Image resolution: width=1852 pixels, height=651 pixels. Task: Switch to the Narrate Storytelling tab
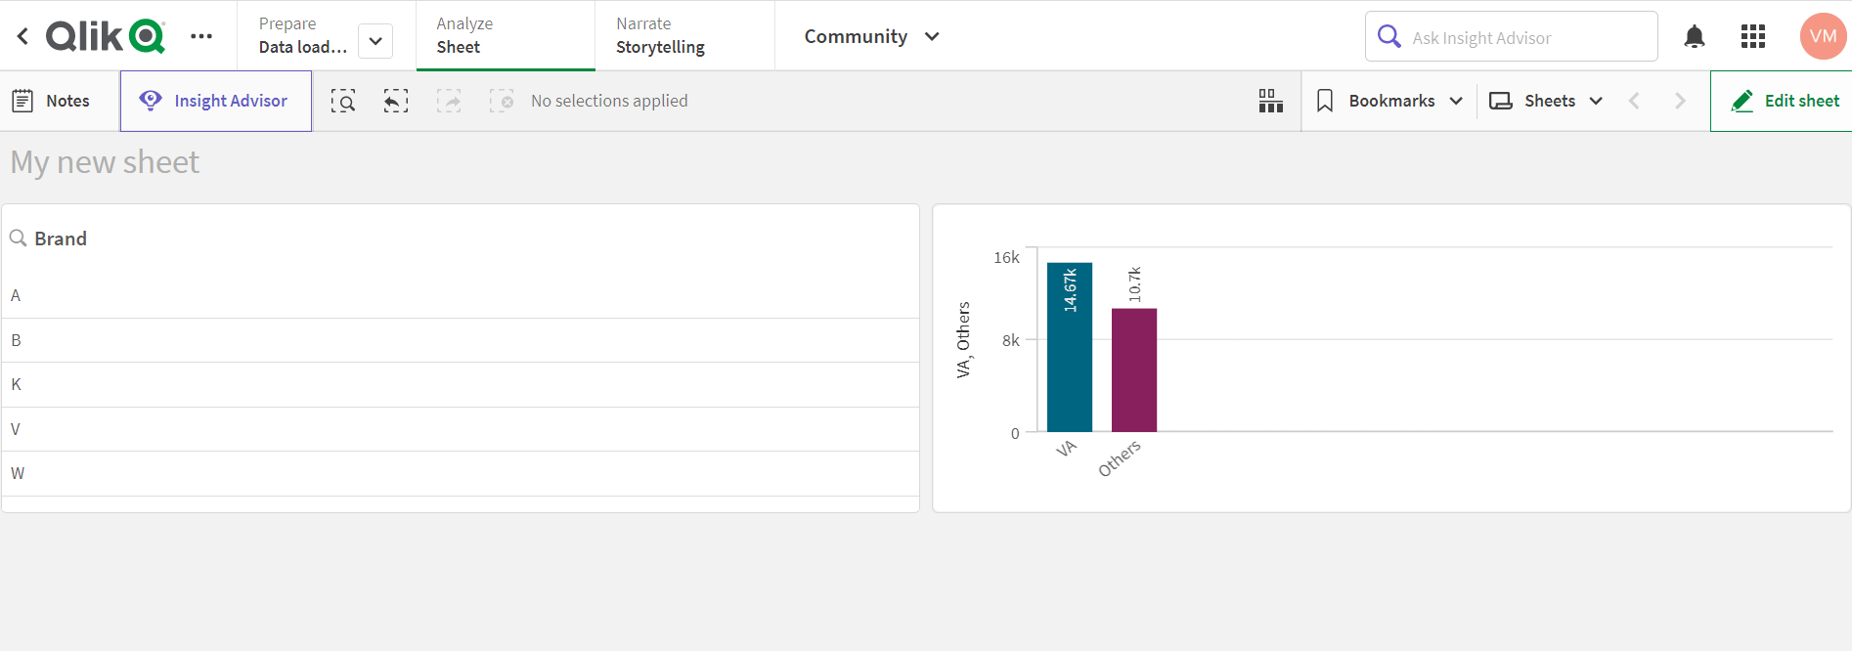683,36
